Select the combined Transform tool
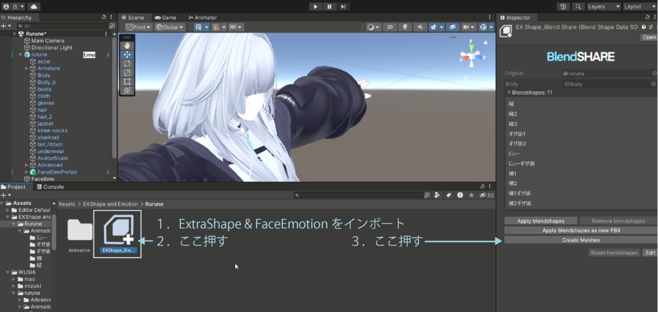This screenshot has width=658, height=312. [x=127, y=90]
